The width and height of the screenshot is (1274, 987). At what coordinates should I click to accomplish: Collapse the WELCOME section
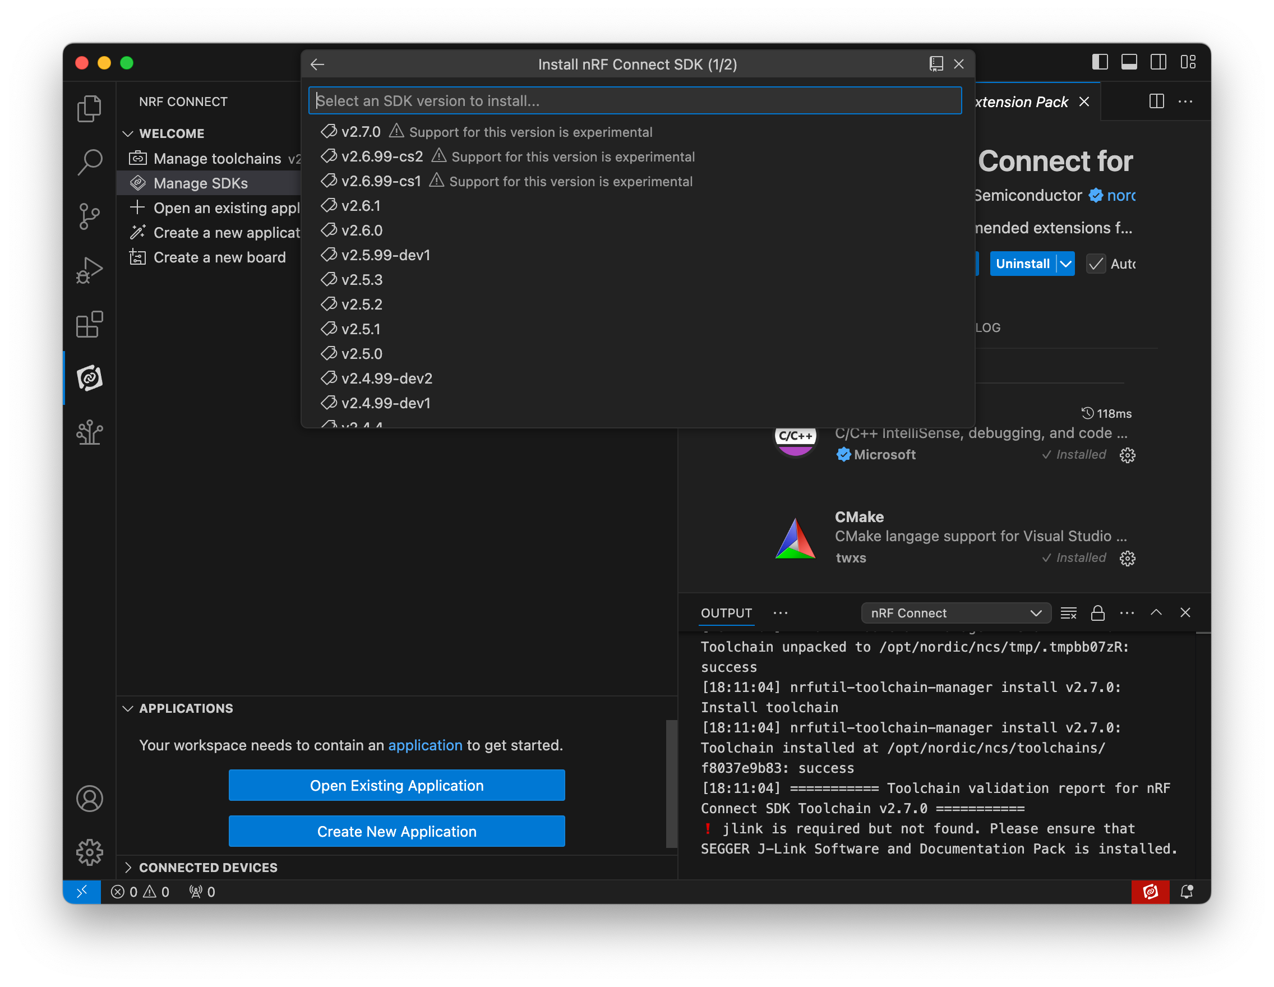(128, 133)
